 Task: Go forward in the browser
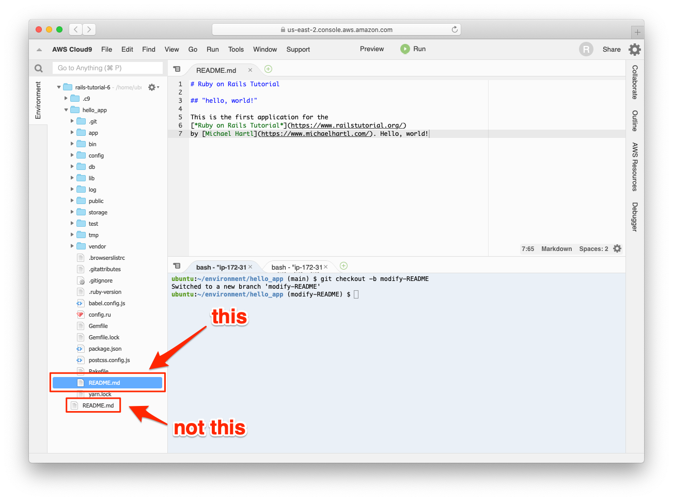coord(89,29)
